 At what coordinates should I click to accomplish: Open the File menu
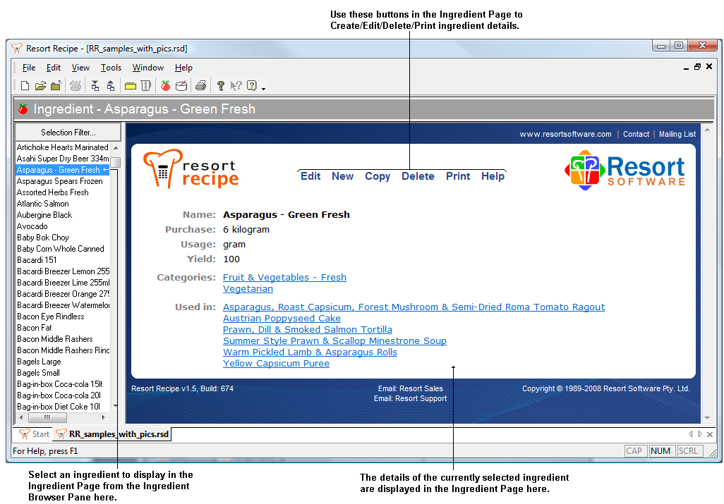click(x=29, y=68)
